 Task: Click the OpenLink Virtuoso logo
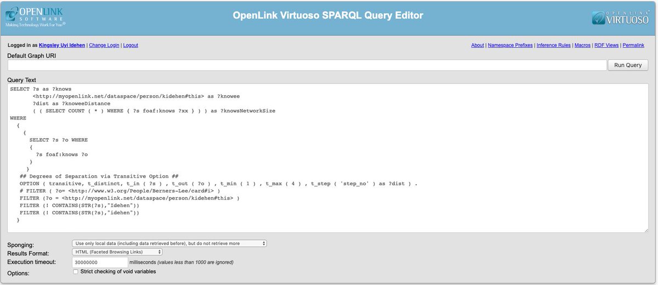(x=621, y=18)
